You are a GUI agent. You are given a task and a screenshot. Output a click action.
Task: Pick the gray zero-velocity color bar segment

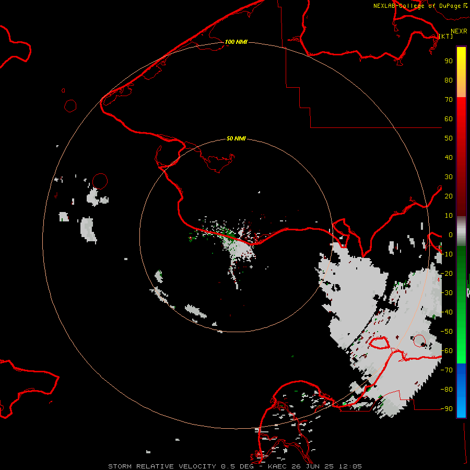(461, 231)
